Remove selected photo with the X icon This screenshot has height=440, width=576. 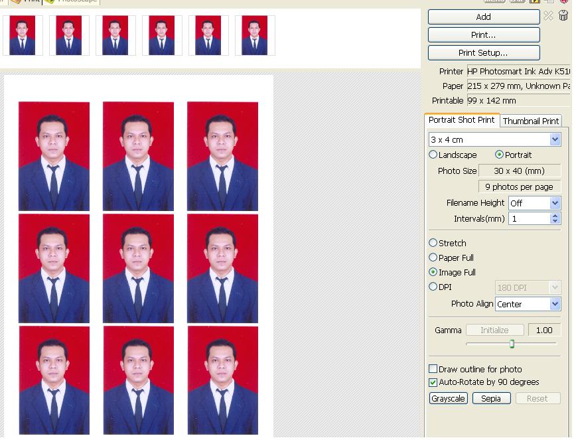(549, 17)
